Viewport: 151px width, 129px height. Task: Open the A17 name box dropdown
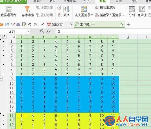pyautogui.click(x=29, y=31)
